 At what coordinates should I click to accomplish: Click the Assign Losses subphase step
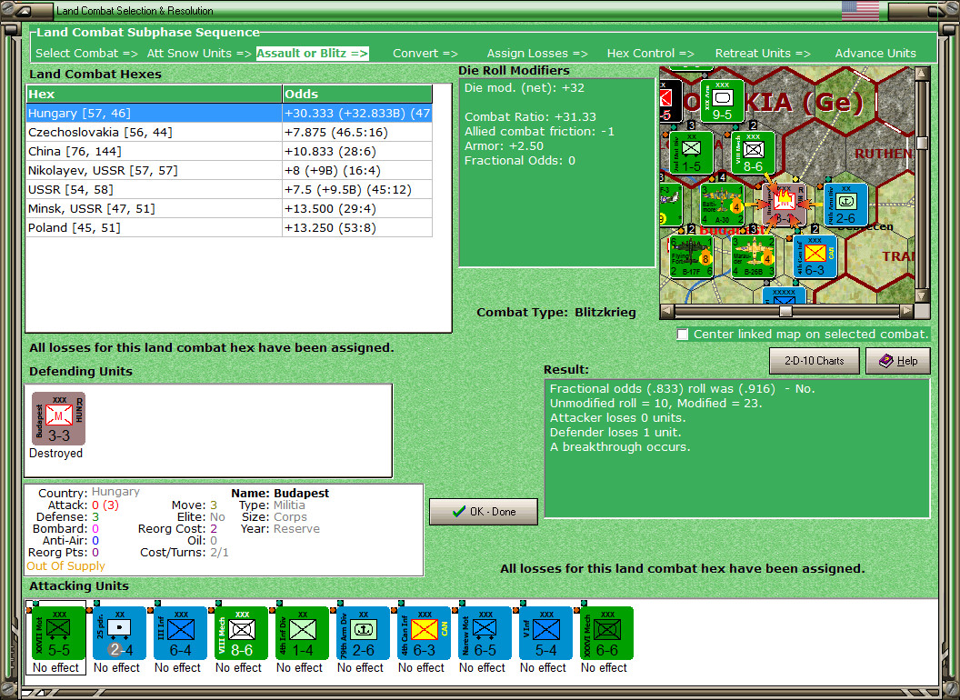point(537,54)
